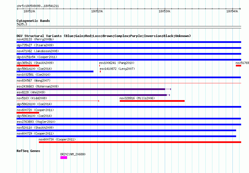Open nsv1032581 (Coe2014) variant label
249x173 pixels.
pyautogui.click(x=34, y=75)
